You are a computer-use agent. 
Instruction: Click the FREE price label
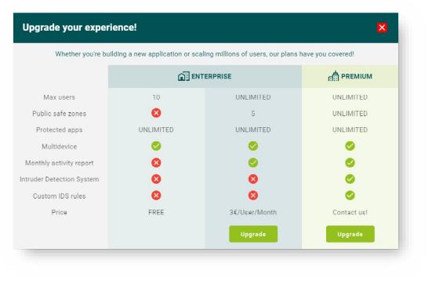(x=156, y=212)
